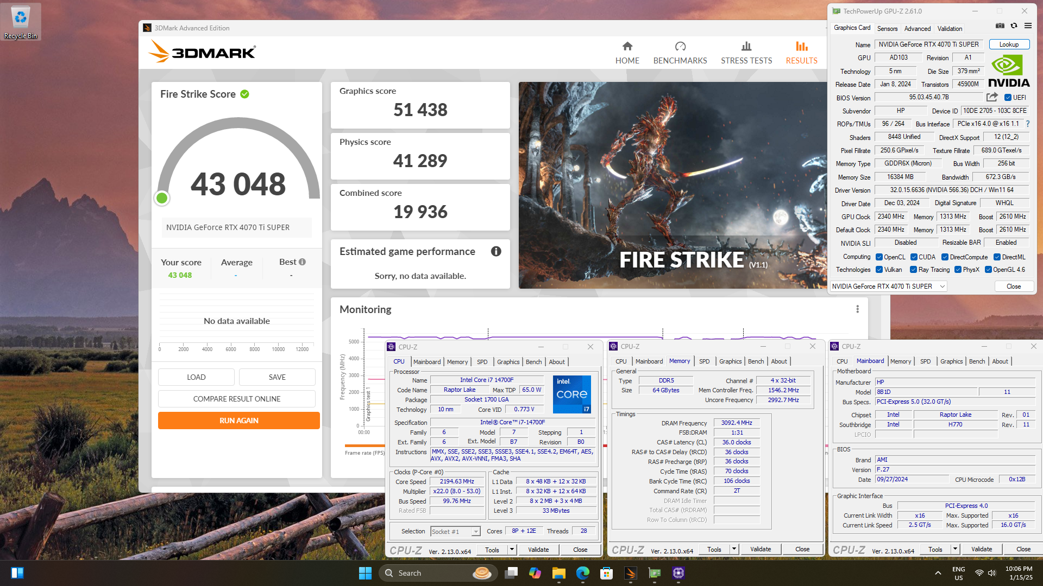The width and height of the screenshot is (1043, 586).
Task: Open the ENG US language indicator
Action: [x=958, y=573]
